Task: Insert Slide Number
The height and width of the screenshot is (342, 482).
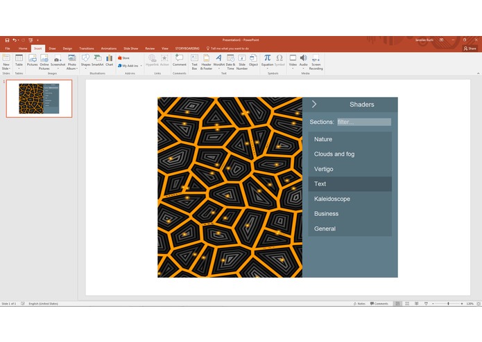Action: click(242, 62)
